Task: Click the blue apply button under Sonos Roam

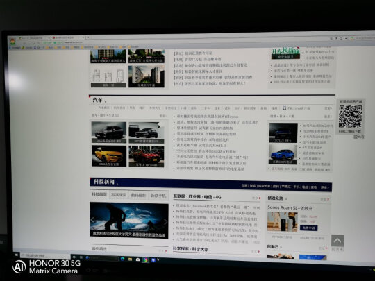Action: (309, 228)
